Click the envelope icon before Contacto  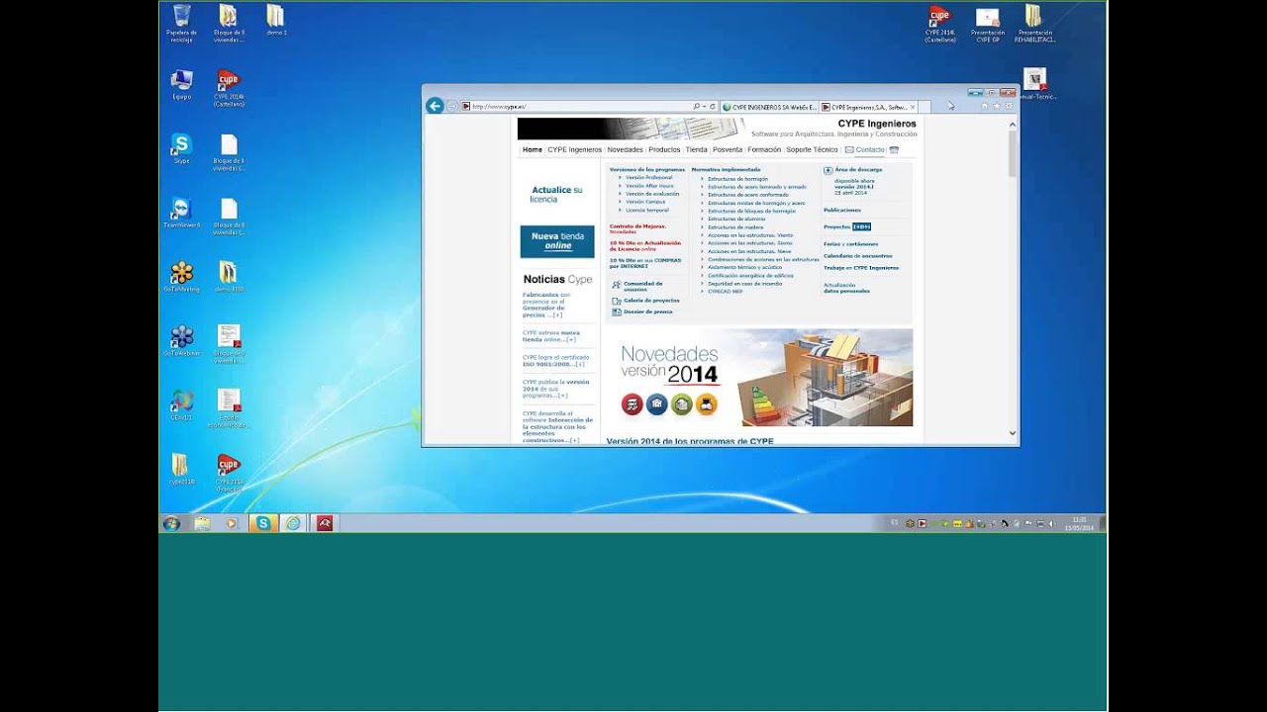coord(849,150)
